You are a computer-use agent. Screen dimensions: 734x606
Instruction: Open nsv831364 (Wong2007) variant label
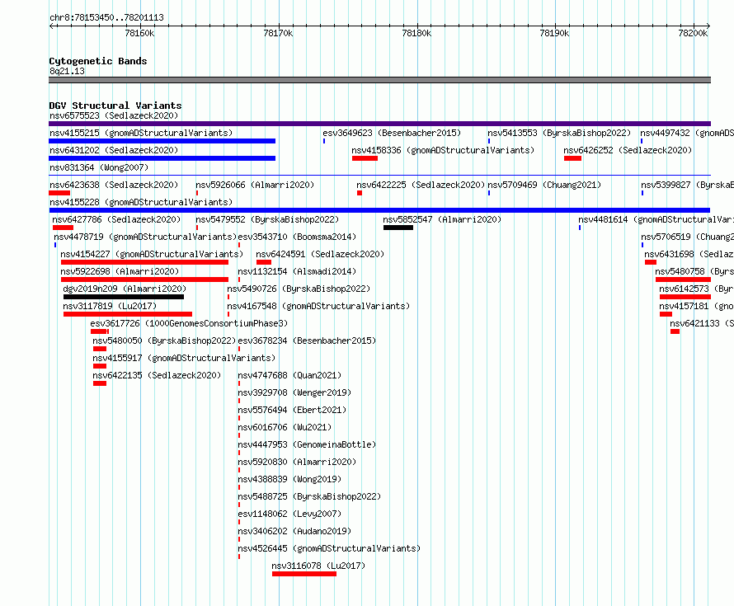tap(99, 167)
